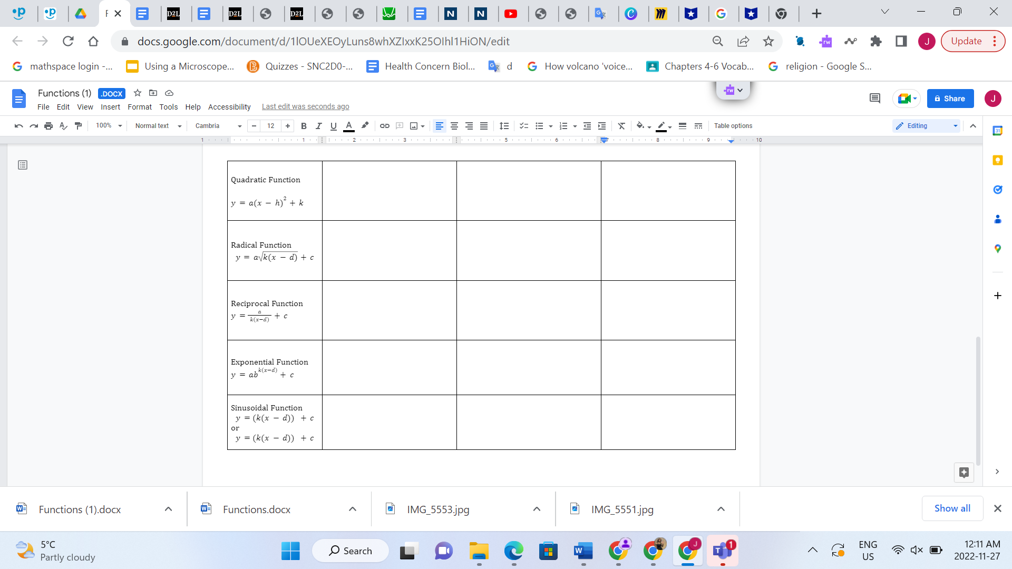
Task: Click 'Last edit was seconds ago' link
Action: [x=305, y=107]
